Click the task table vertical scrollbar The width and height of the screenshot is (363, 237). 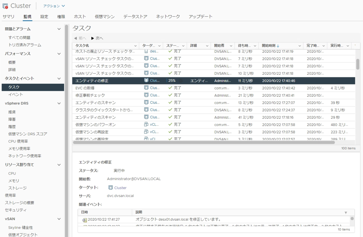click(358, 64)
